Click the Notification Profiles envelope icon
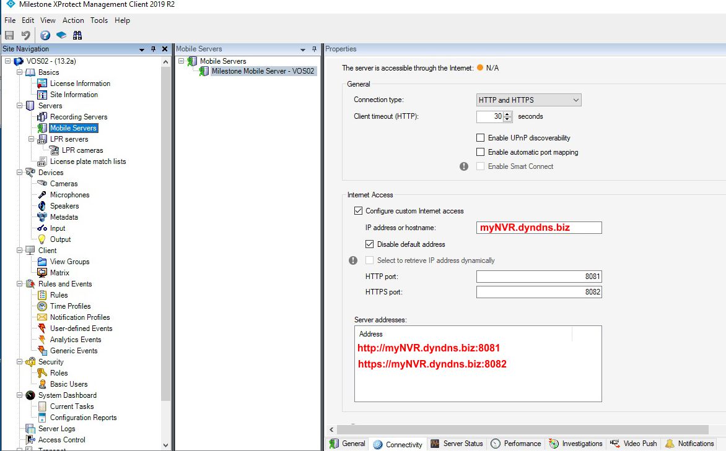726x451 pixels. pos(42,317)
